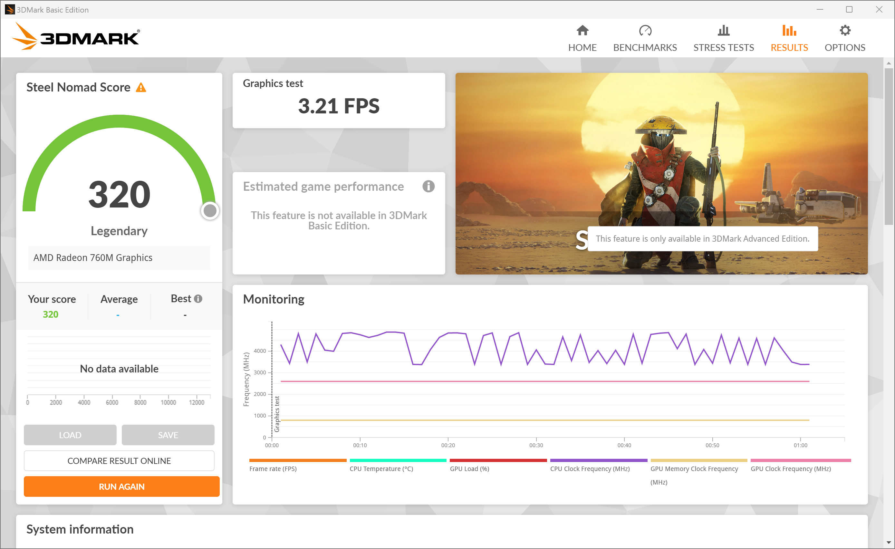
Task: Toggle GPU Load (%) legend series
Action: (x=498, y=466)
